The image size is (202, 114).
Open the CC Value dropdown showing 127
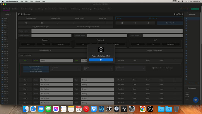[x=98, y=68]
